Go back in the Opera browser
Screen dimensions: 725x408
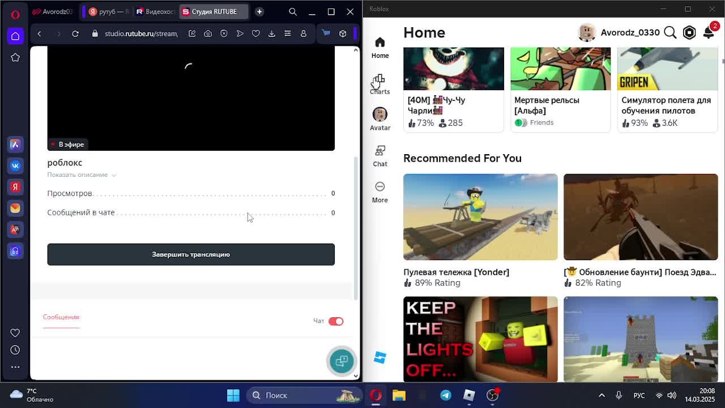click(39, 33)
